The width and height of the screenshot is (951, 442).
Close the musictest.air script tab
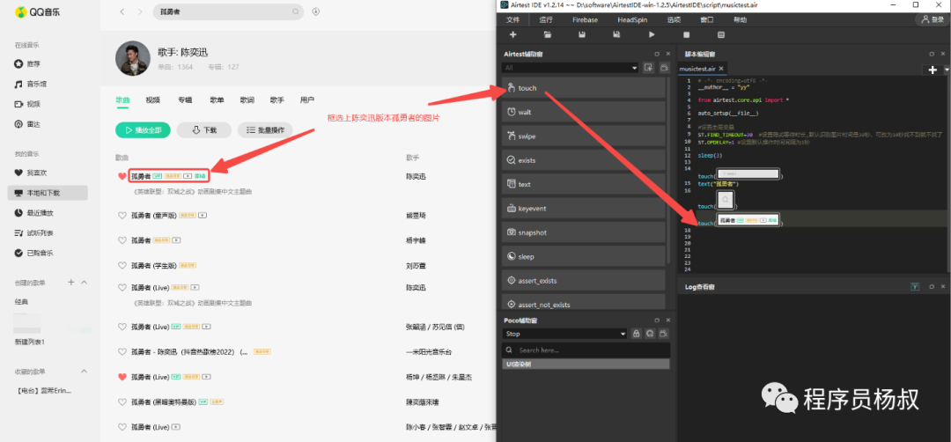click(x=722, y=69)
